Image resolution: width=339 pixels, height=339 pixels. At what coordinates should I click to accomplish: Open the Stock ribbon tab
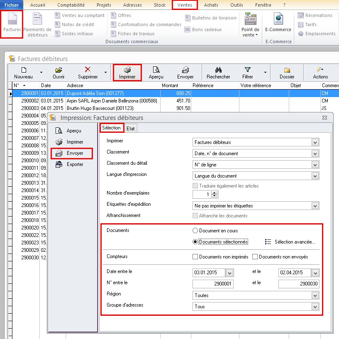pyautogui.click(x=160, y=5)
